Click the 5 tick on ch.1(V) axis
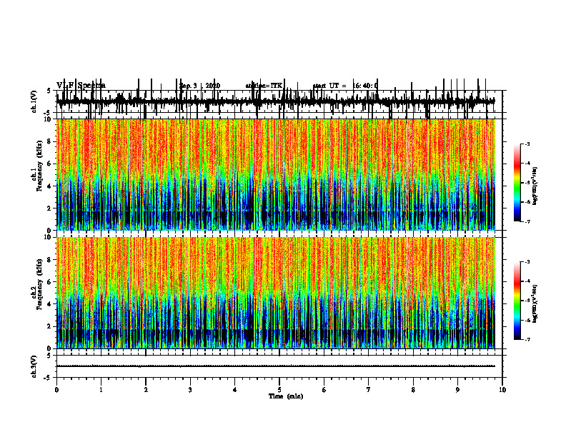Image resolution: width=566 pixels, height=437 pixels. (49, 91)
